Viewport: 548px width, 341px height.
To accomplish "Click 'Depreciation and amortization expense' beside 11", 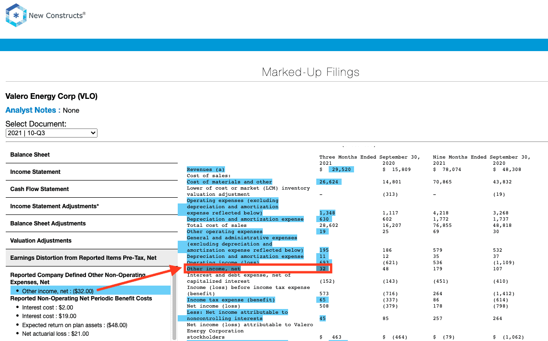I will click(x=245, y=256).
